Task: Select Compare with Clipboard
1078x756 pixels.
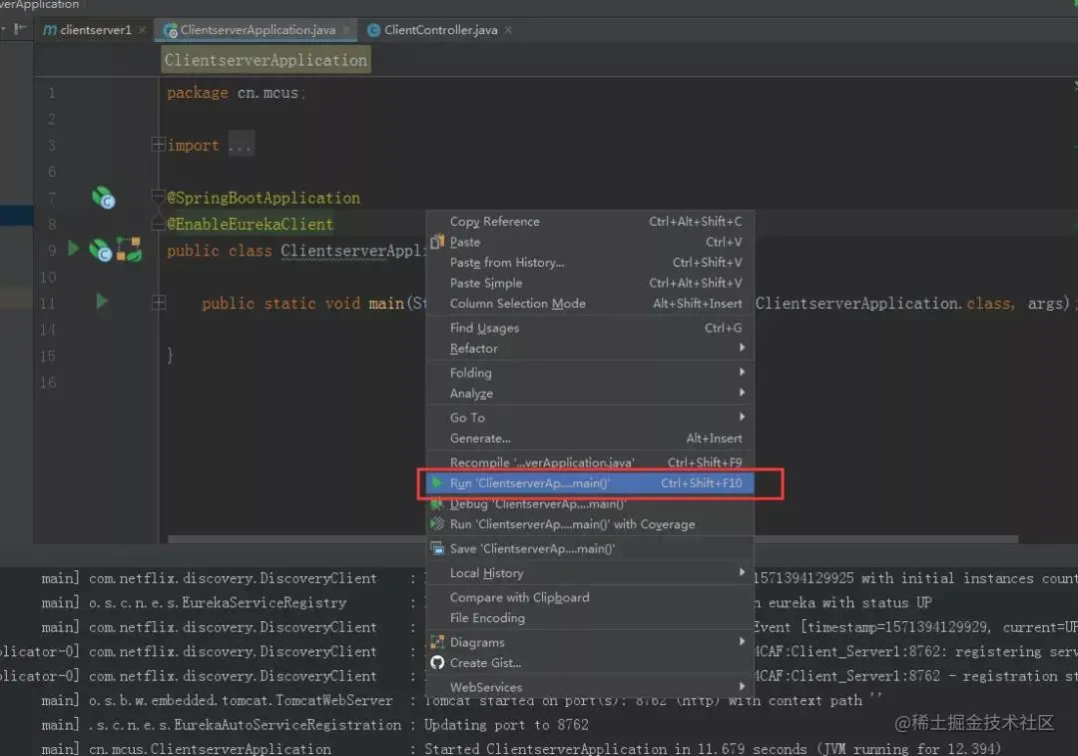Action: click(x=590, y=598)
